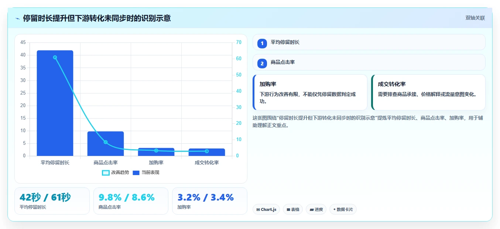Click the 平均停留时长 bar in chart
Viewport: 500px width, 229px height.
click(x=55, y=103)
